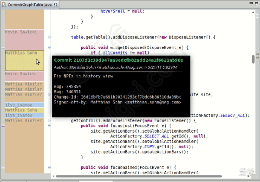Click the override marker beside focusLost

pos(3,126)
